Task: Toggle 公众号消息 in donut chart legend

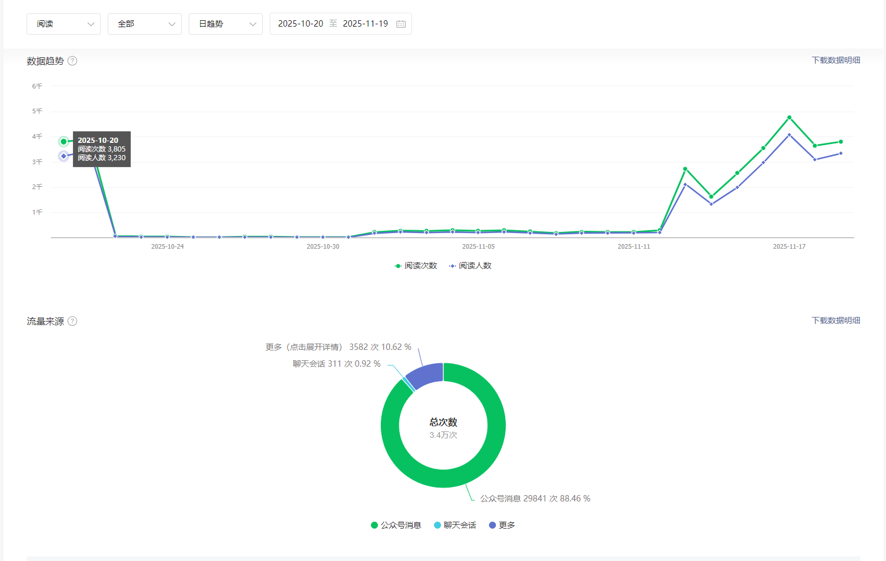Action: pos(396,525)
